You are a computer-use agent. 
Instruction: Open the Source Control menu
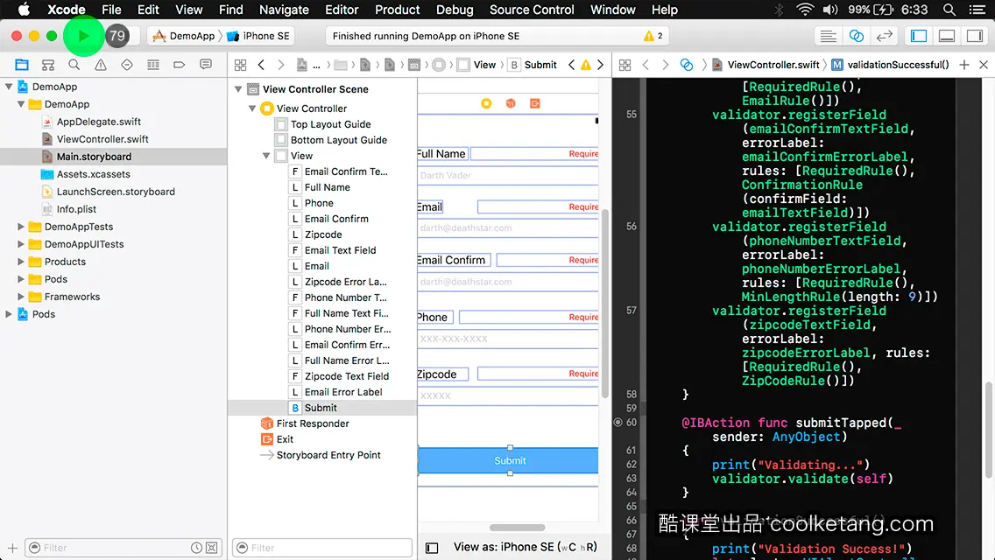(532, 10)
